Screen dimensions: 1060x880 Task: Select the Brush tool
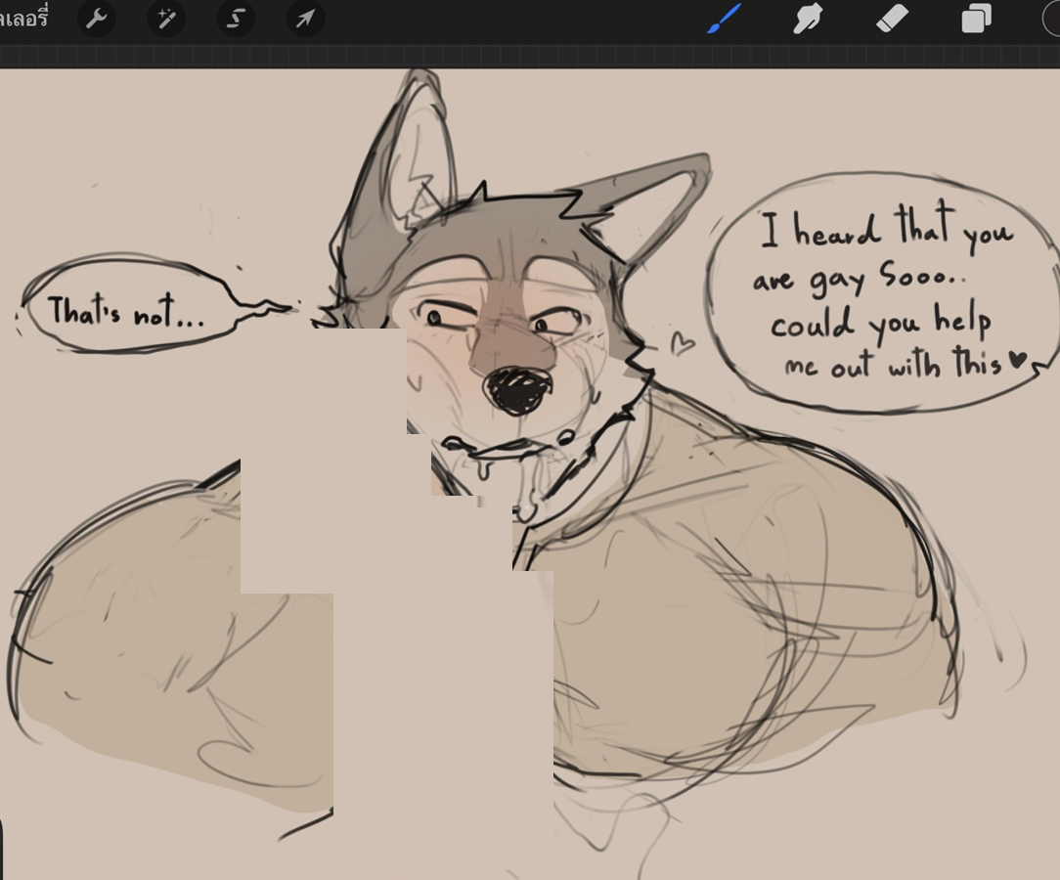724,19
